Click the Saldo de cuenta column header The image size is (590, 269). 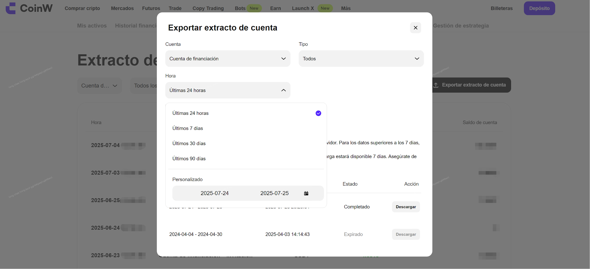pyautogui.click(x=480, y=123)
